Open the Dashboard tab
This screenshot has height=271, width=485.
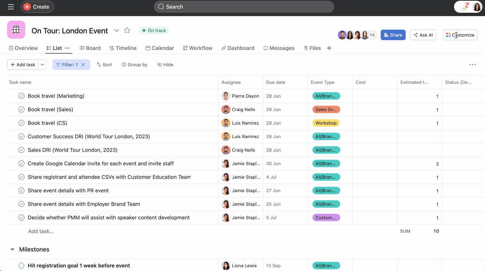[x=238, y=48]
